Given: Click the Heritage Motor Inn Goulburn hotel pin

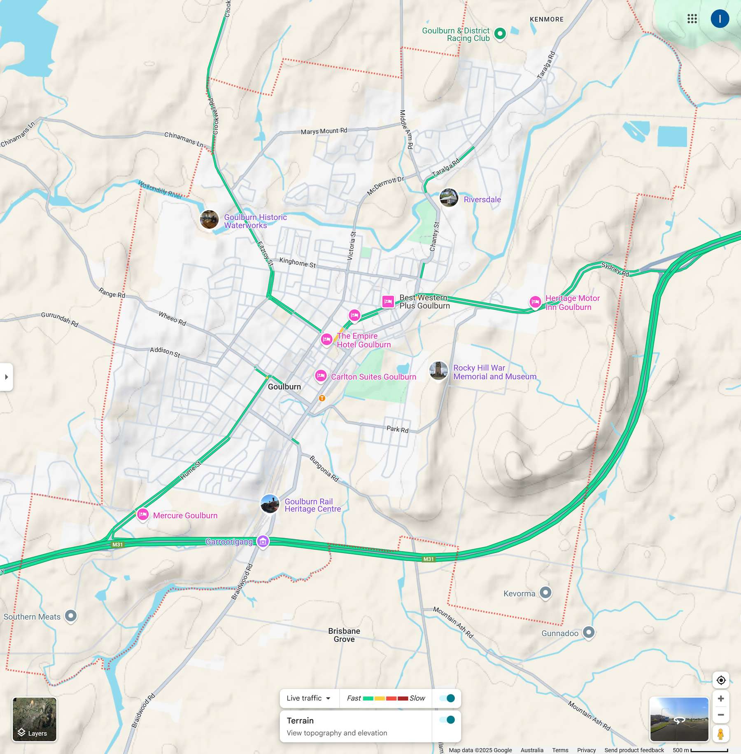Looking at the screenshot, I should 535,302.
